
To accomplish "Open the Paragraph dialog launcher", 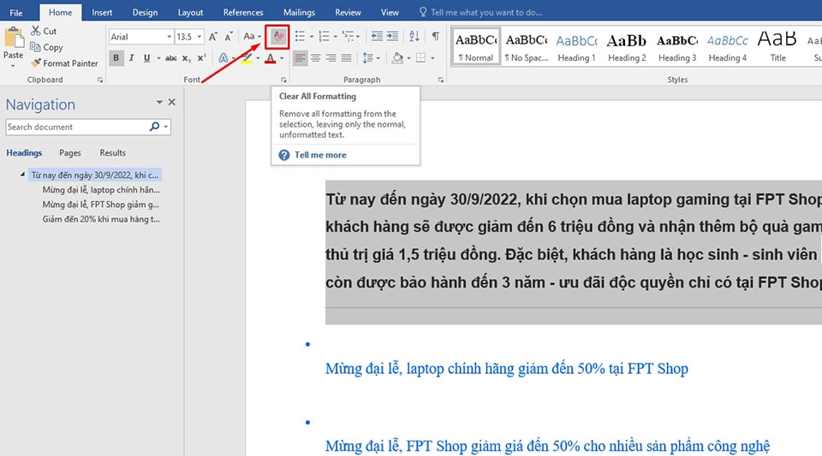I will [x=441, y=80].
